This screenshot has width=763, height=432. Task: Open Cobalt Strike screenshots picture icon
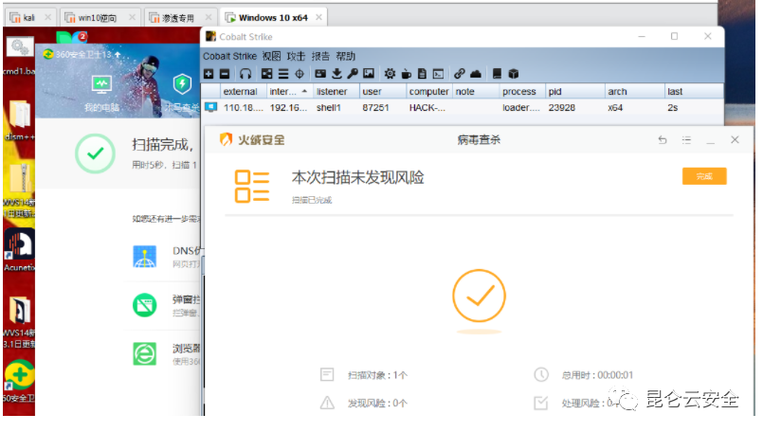pyautogui.click(x=369, y=74)
